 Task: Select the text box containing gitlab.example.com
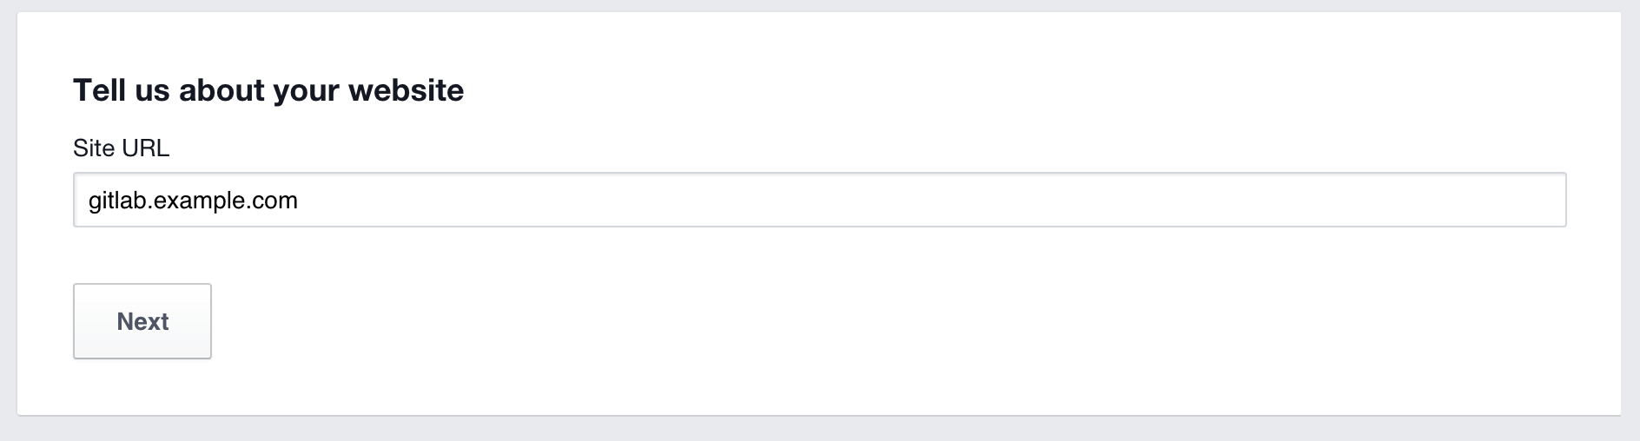click(819, 201)
